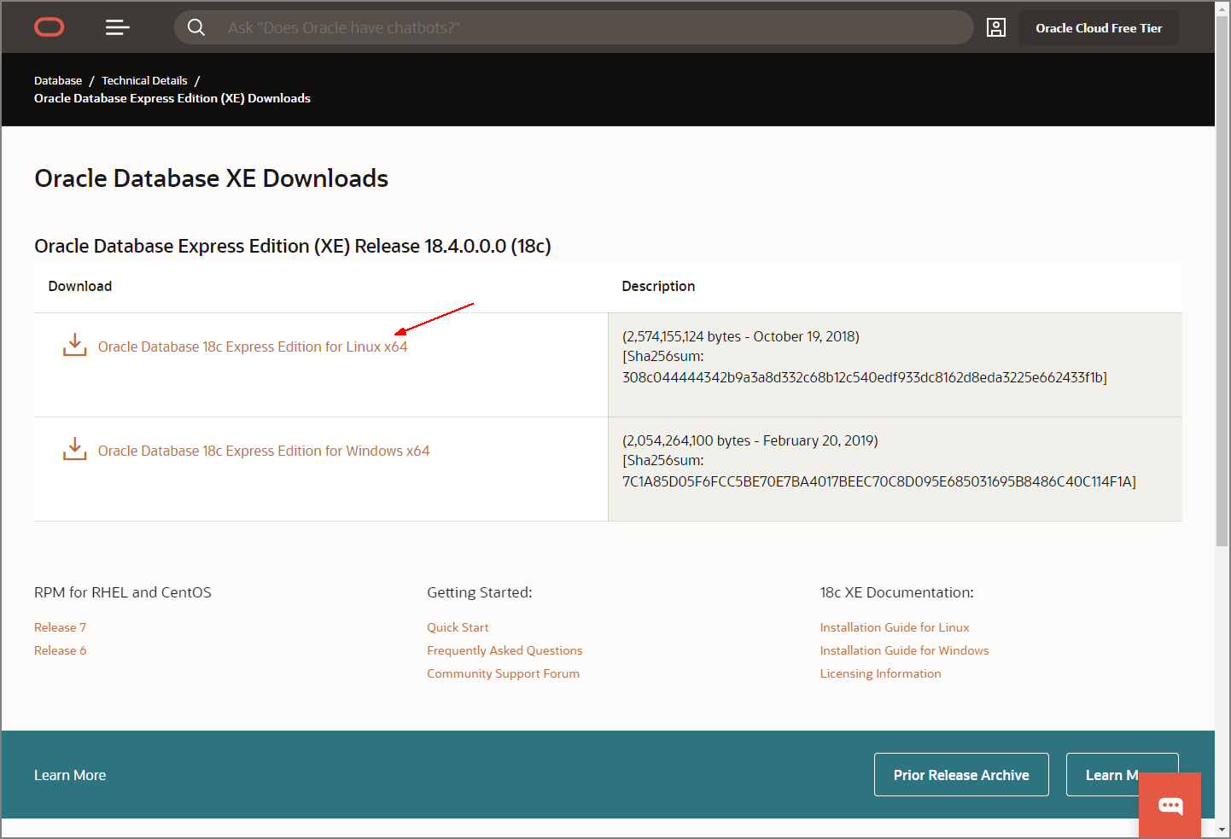1231x839 pixels.
Task: Open Installation Guide for Linux
Action: 895,627
